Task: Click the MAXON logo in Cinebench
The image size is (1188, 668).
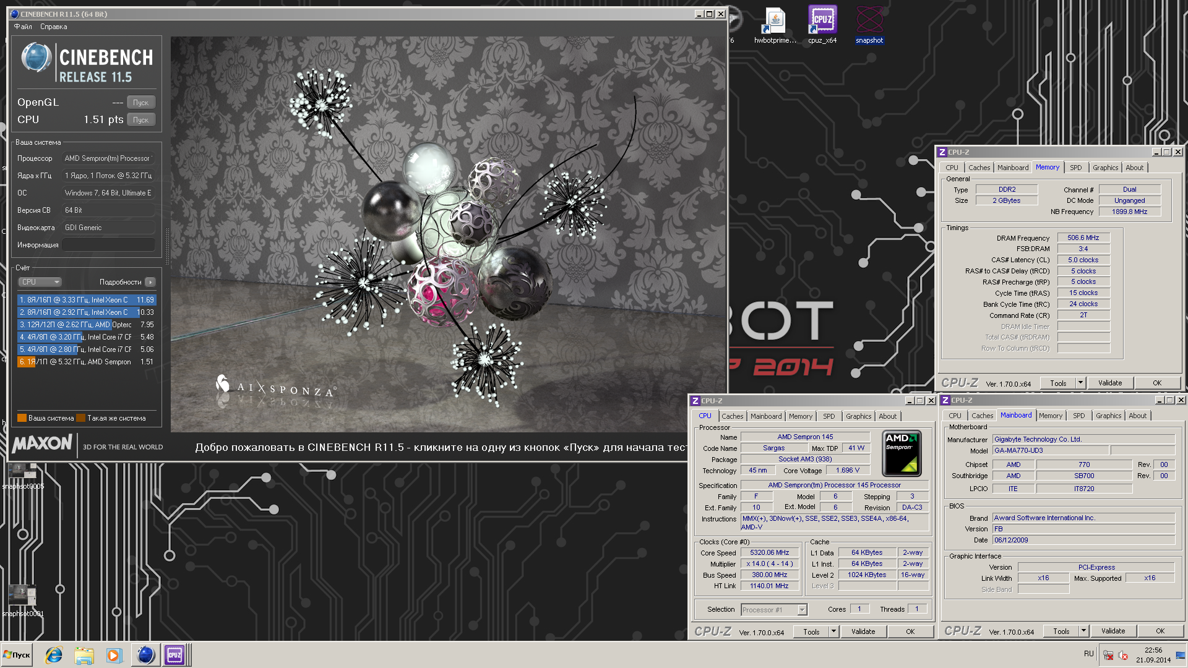Action: point(42,443)
